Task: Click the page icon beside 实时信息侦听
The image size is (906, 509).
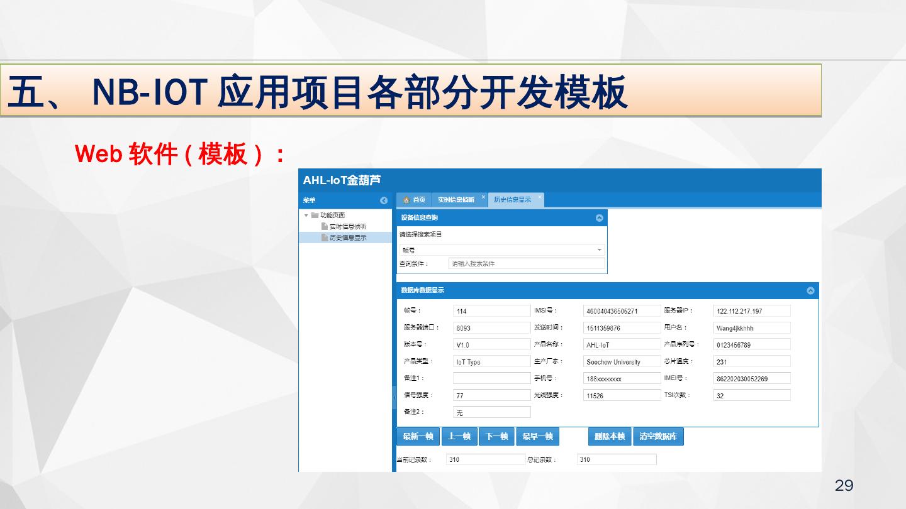Action: (x=325, y=226)
